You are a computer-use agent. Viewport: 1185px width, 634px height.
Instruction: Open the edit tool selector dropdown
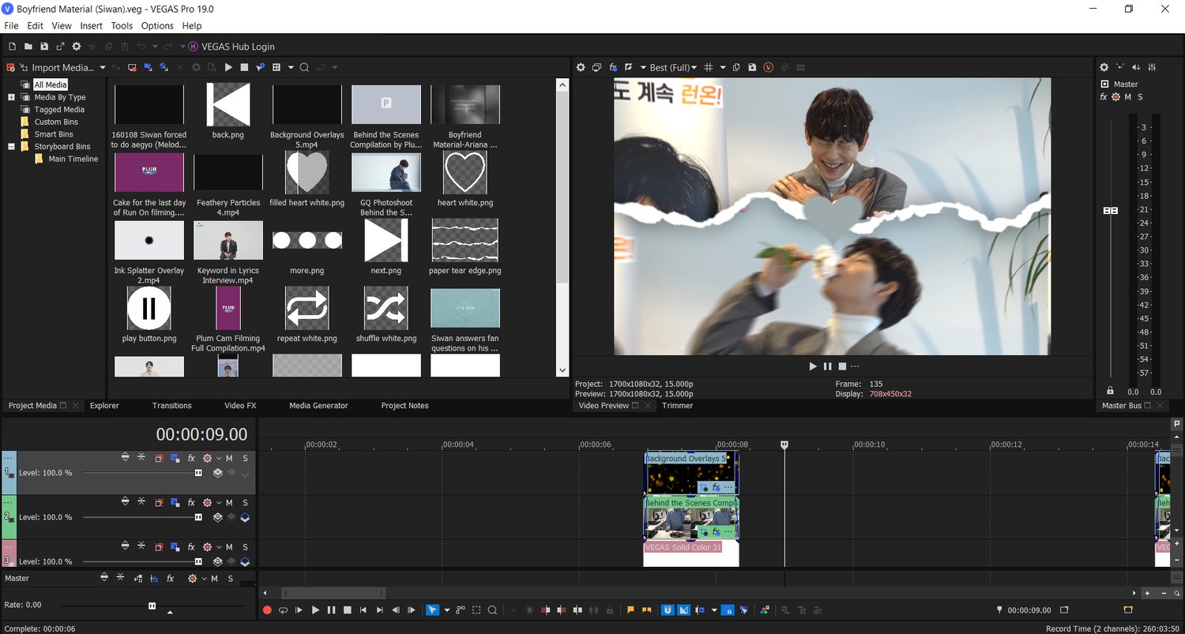point(446,610)
